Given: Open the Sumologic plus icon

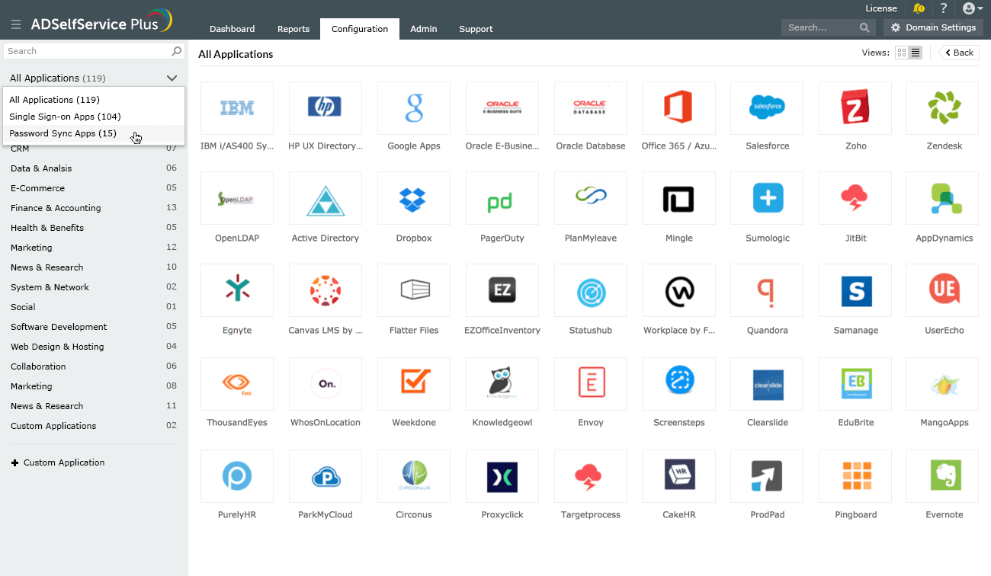Looking at the screenshot, I should tap(767, 199).
